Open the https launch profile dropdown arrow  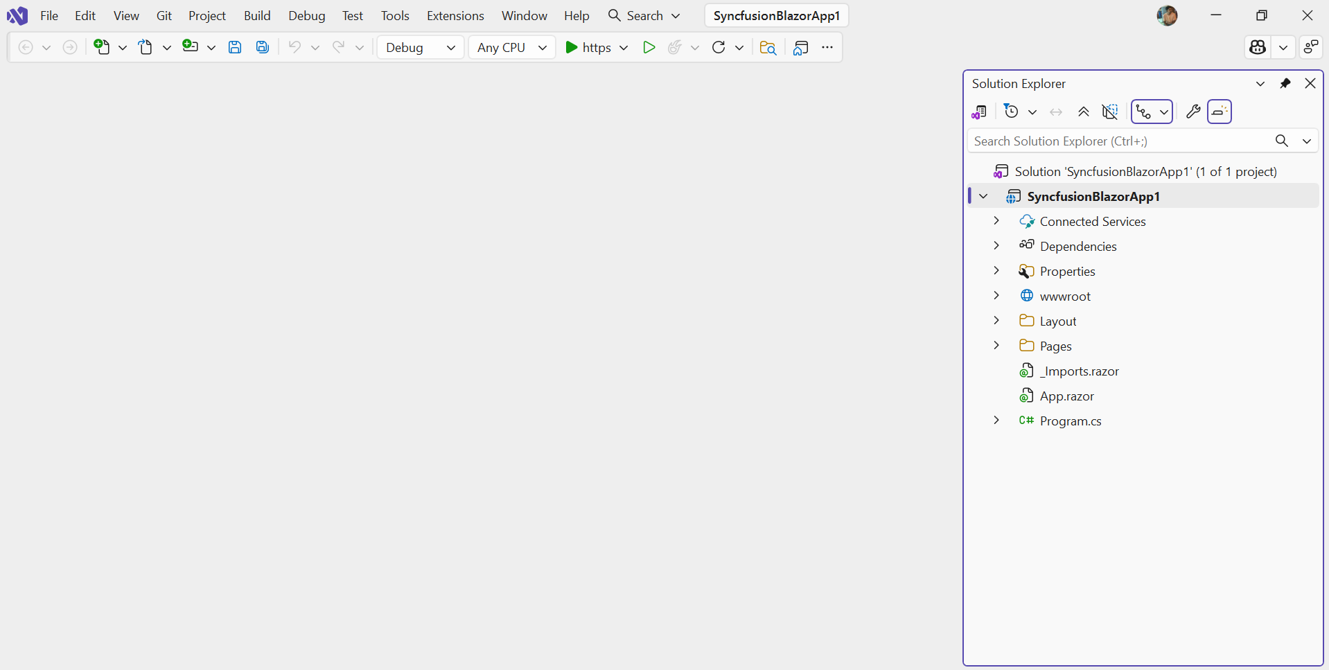[x=624, y=47]
